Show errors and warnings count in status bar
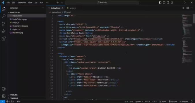Image resolution: width=195 pixels, height=103 pixels. tap(10, 102)
